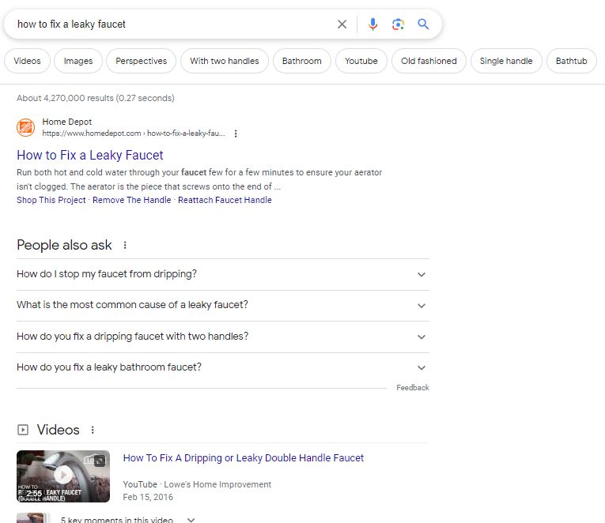Open the Shop This Project sitelink
The width and height of the screenshot is (605, 523).
pyautogui.click(x=51, y=200)
